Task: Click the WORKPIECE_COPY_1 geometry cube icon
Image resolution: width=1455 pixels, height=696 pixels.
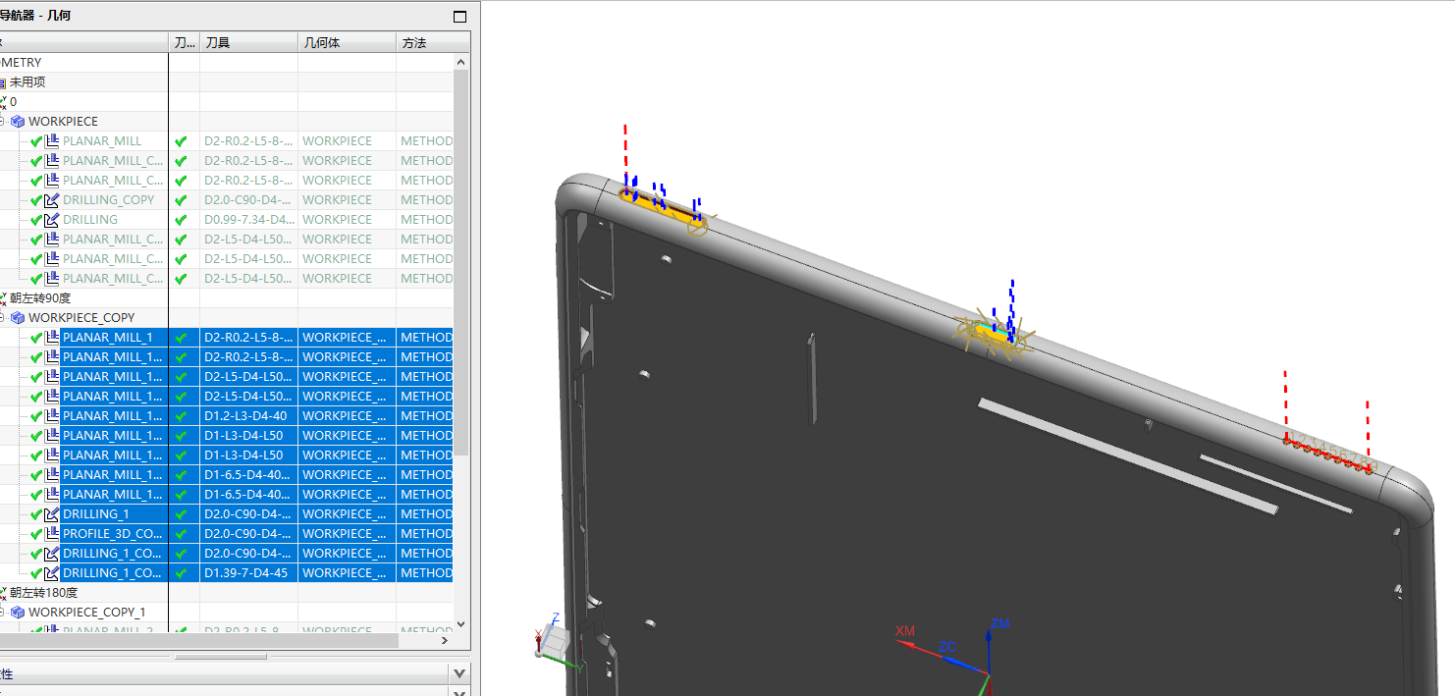Action: (x=18, y=613)
